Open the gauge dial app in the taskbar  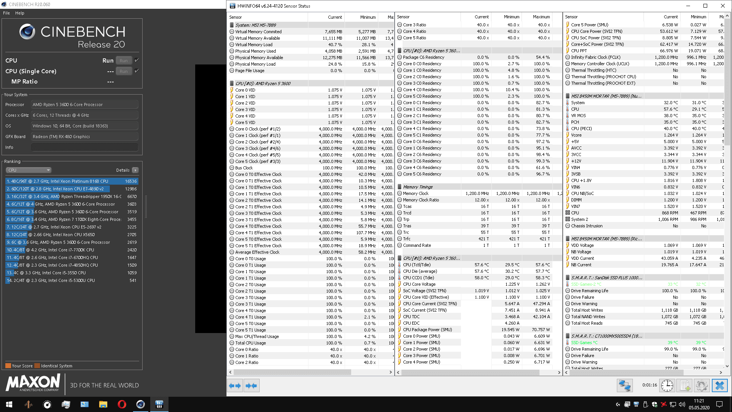(47, 404)
